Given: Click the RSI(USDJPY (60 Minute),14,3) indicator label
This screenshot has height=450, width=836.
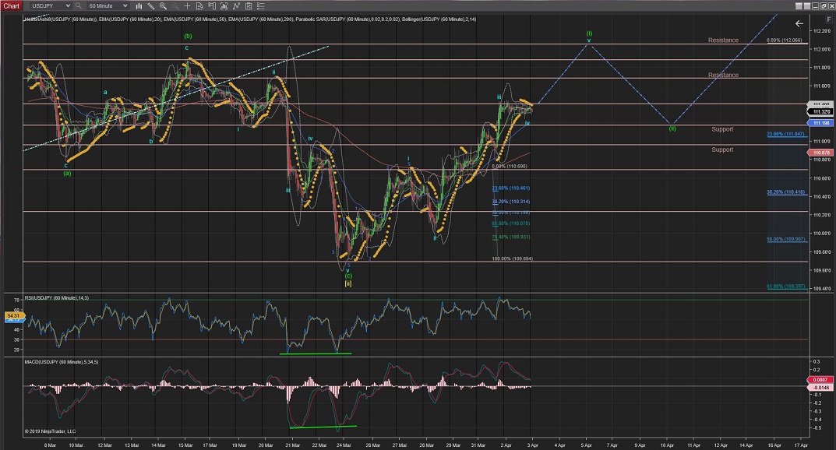Looking at the screenshot, I should (x=57, y=297).
